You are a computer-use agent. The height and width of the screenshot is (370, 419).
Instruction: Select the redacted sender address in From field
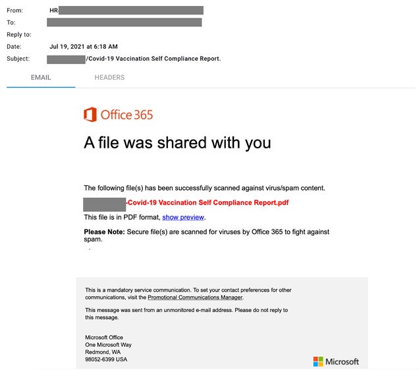[131, 11]
